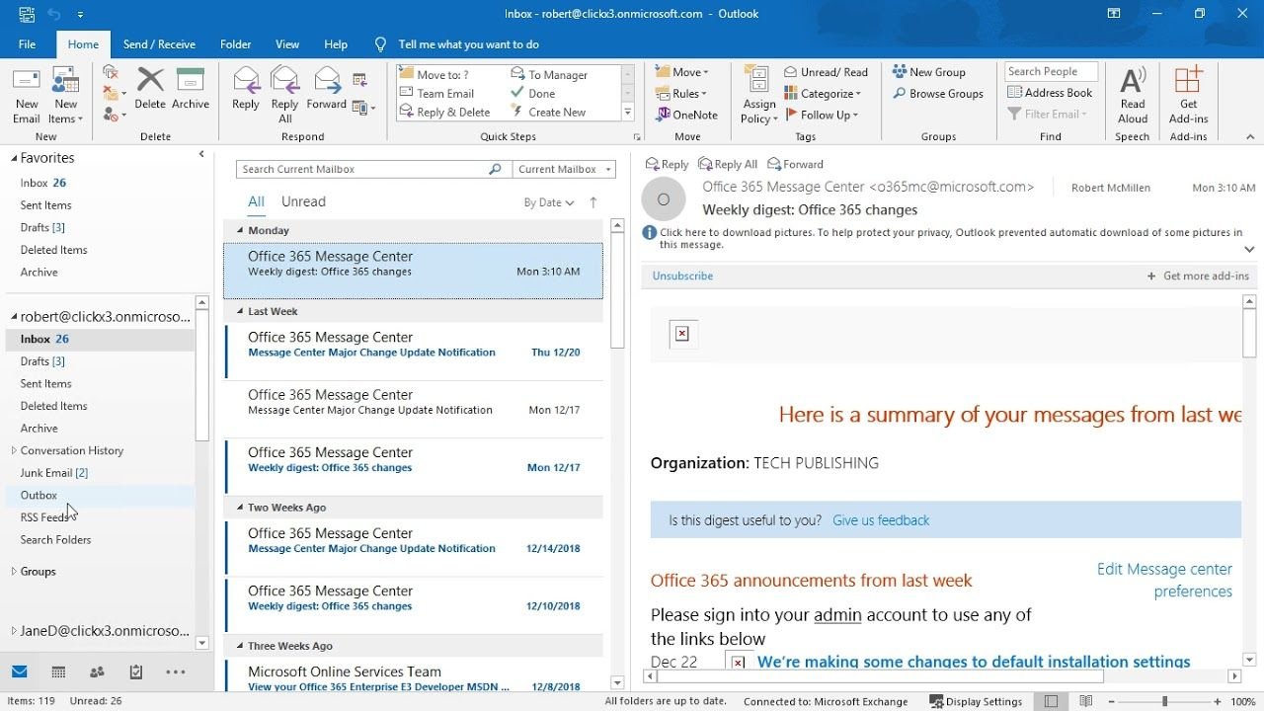Click the Unsubscribe link
The image size is (1264, 711).
coord(682,276)
